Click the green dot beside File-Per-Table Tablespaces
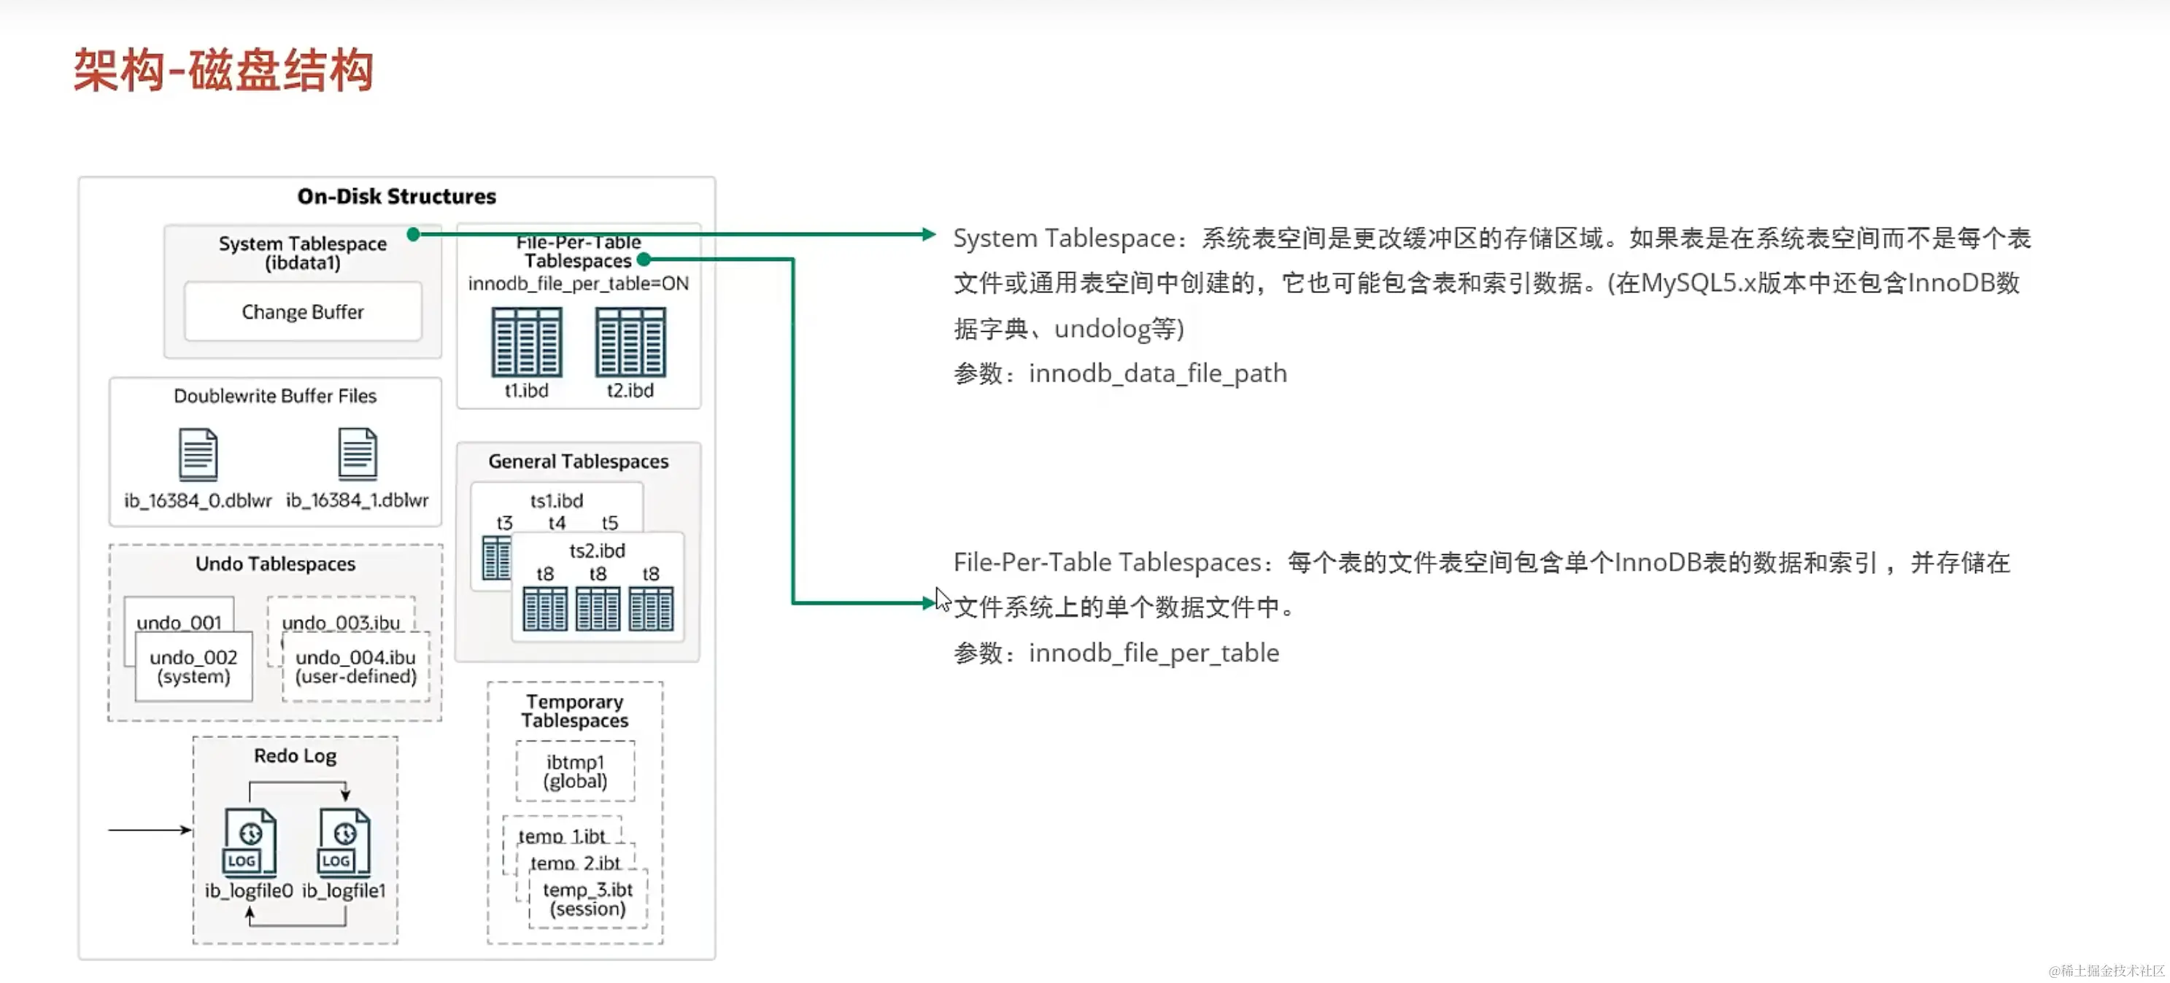Screen dimensions: 2170x983 click(x=644, y=260)
